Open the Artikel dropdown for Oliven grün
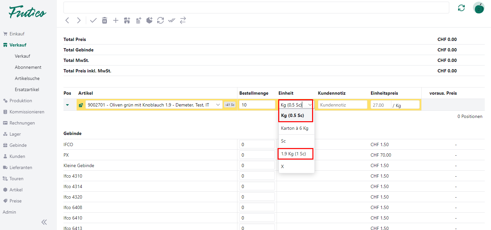The height and width of the screenshot is (230, 491). pyautogui.click(x=218, y=105)
